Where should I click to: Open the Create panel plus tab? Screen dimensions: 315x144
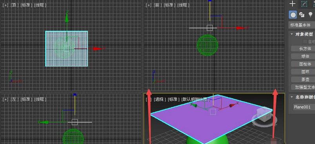click(x=293, y=4)
